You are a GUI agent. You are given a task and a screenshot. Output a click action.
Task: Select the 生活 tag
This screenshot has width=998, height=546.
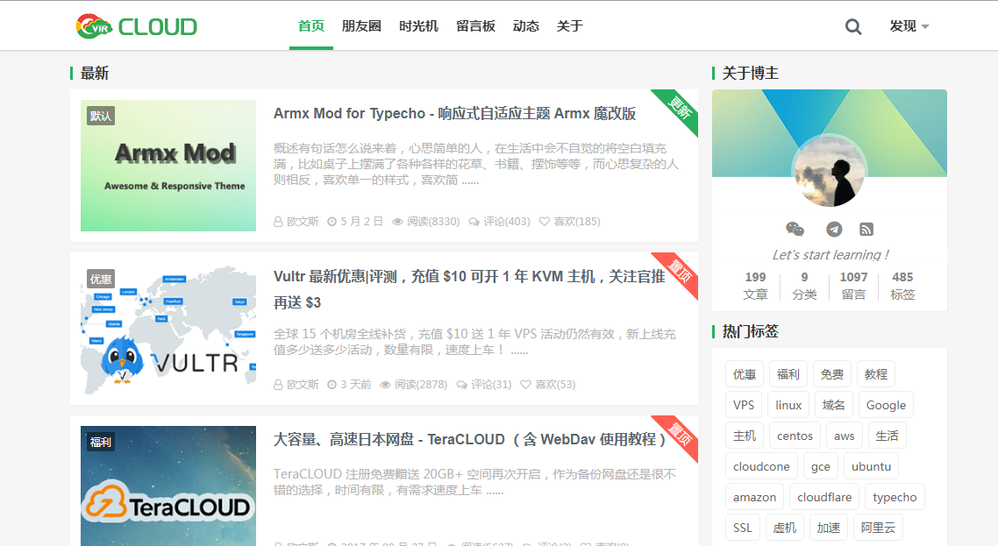click(887, 436)
